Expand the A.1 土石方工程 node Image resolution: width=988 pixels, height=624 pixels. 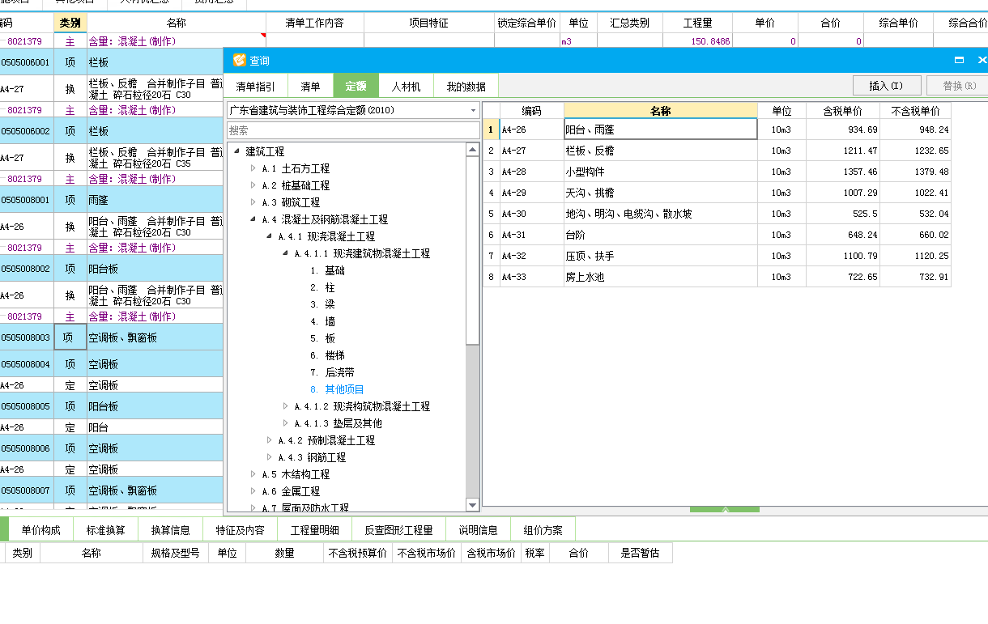253,168
